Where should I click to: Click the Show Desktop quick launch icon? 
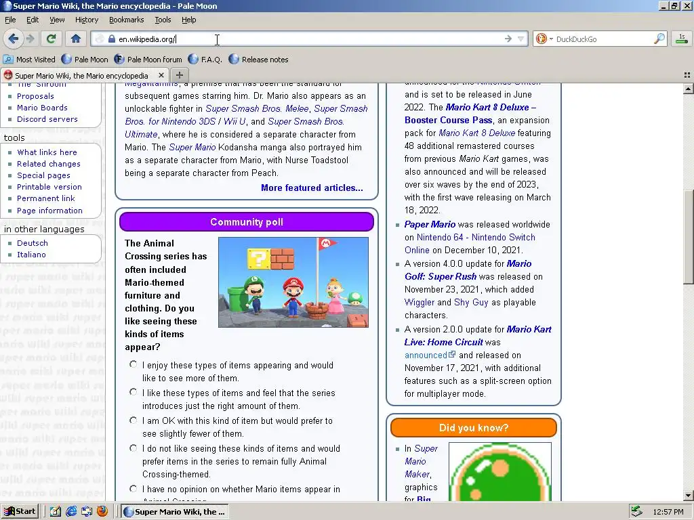(x=56, y=511)
